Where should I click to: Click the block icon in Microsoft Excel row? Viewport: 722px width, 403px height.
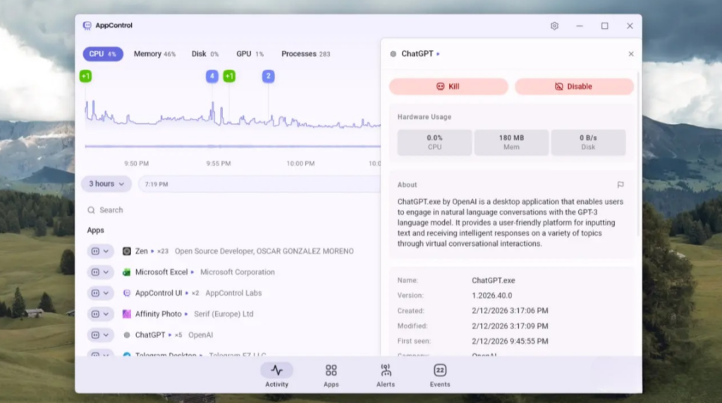point(95,273)
